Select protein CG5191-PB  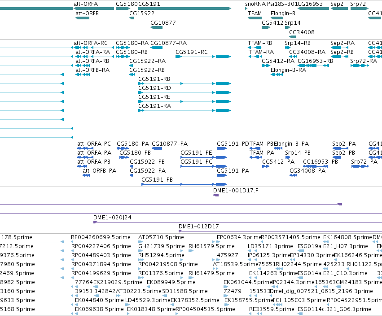(x=157, y=180)
